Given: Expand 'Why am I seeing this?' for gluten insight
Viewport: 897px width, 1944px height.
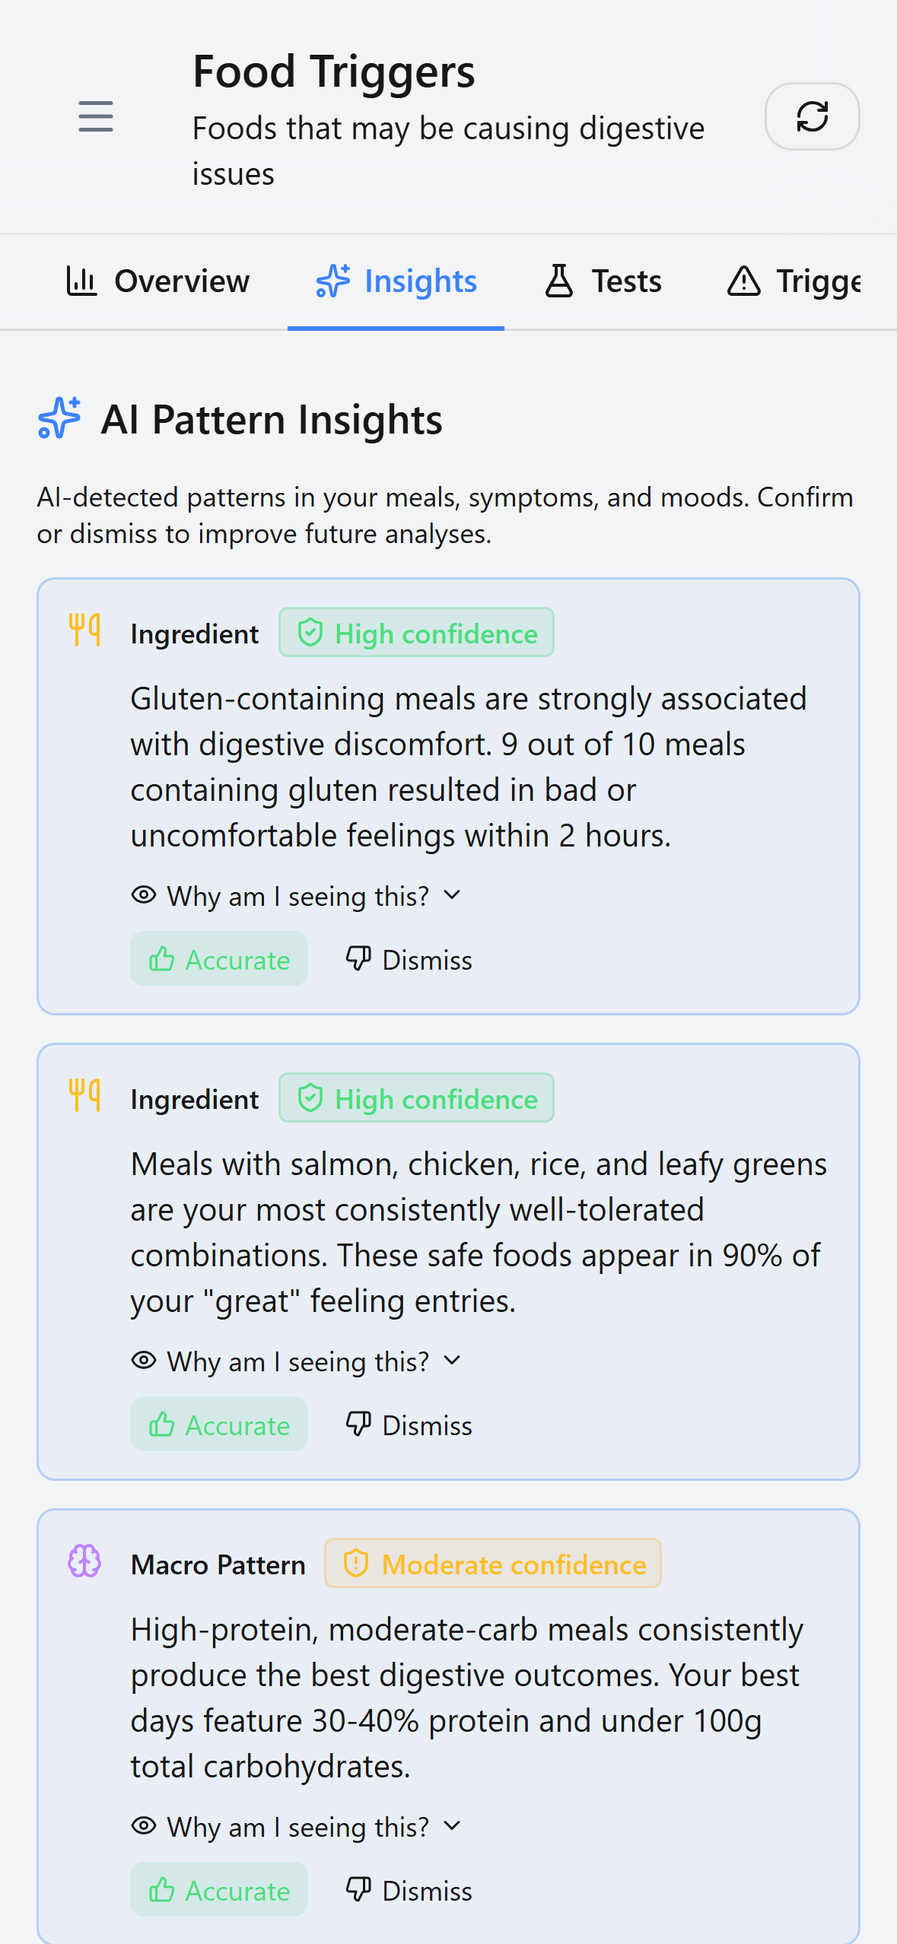Looking at the screenshot, I should tap(297, 896).
